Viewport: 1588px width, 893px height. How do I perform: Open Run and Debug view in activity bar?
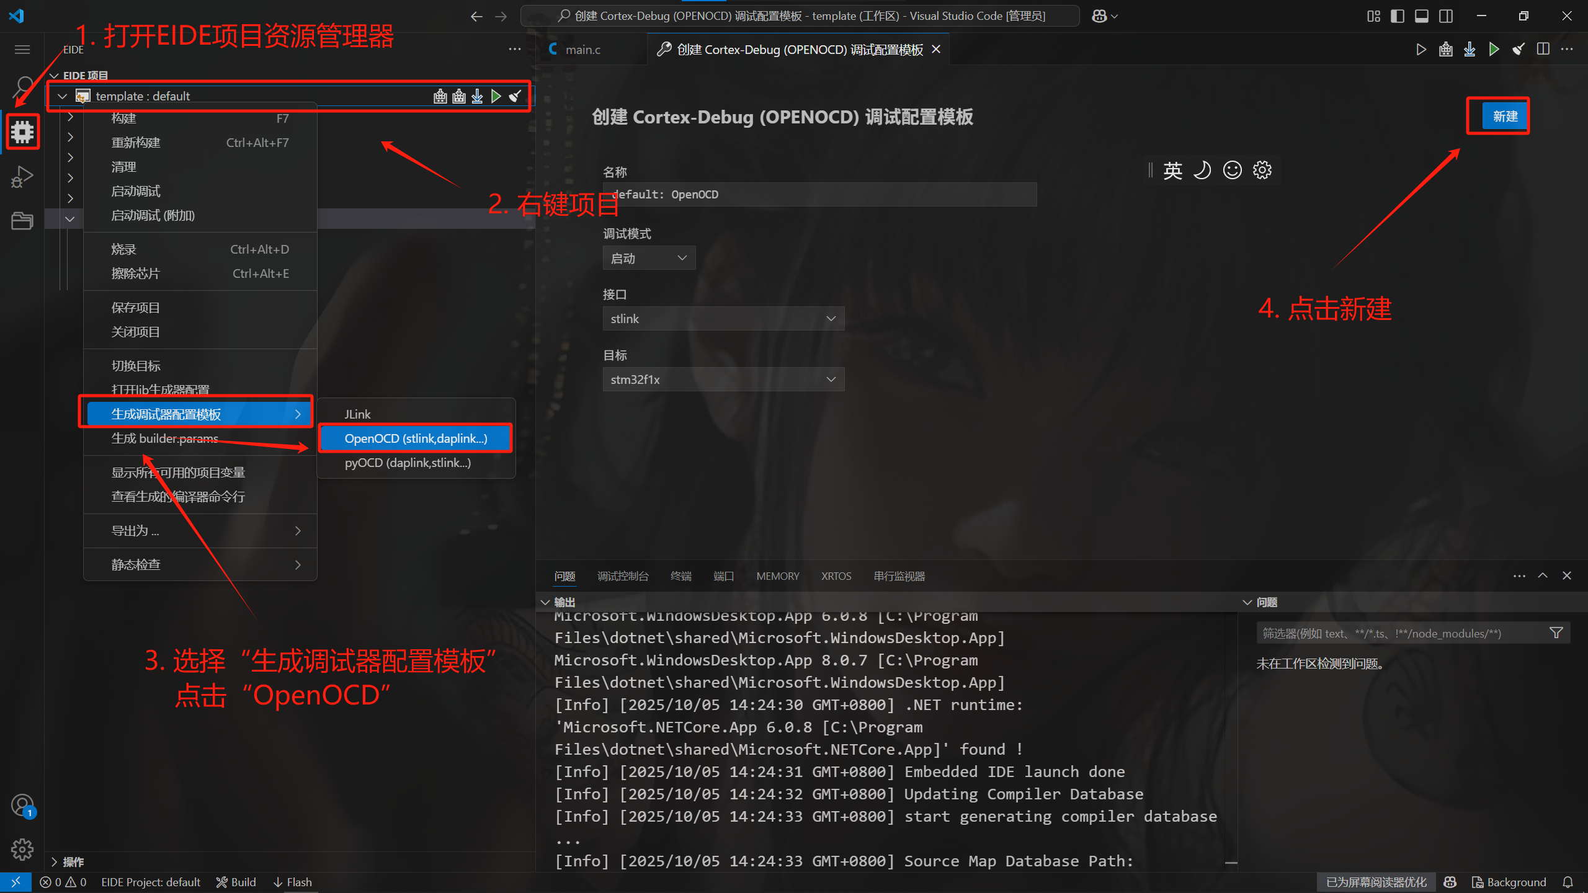coord(22,177)
